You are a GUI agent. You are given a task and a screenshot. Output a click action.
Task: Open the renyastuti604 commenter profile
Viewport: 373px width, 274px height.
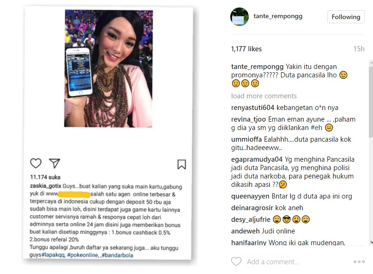253,108
